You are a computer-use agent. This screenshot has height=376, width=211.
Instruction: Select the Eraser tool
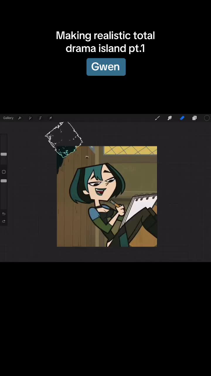click(182, 118)
